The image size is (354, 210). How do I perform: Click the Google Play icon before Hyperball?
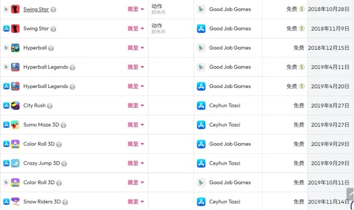coord(6,48)
